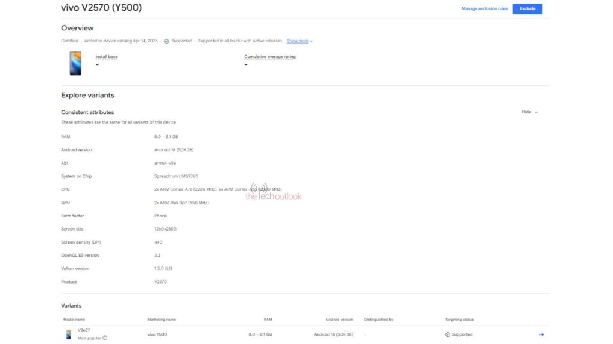
Task: Select the arm64-v8a ABI value
Action: tap(165, 163)
